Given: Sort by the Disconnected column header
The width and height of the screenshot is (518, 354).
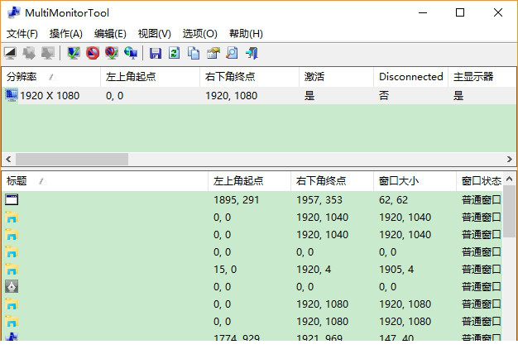Looking at the screenshot, I should point(410,77).
